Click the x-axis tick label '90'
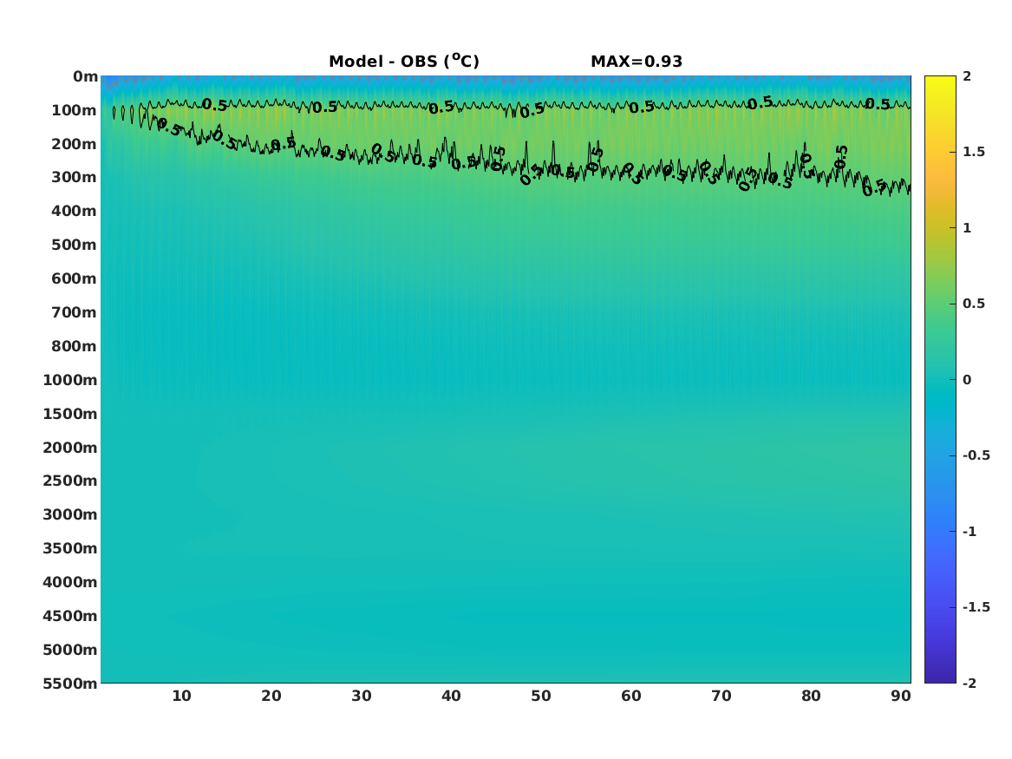 pyautogui.click(x=901, y=696)
